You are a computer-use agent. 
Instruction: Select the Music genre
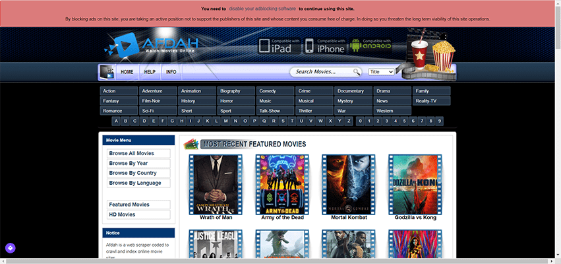click(x=275, y=101)
